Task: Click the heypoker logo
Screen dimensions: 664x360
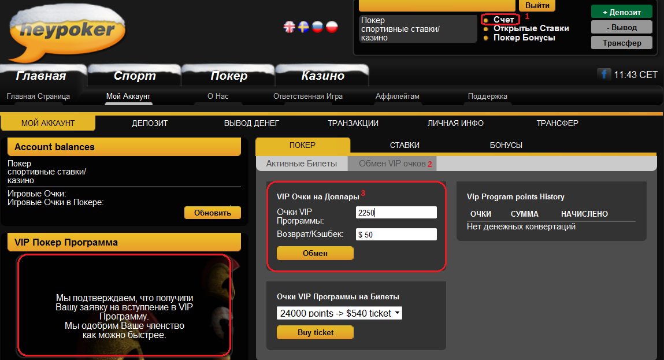Action: pos(67,30)
